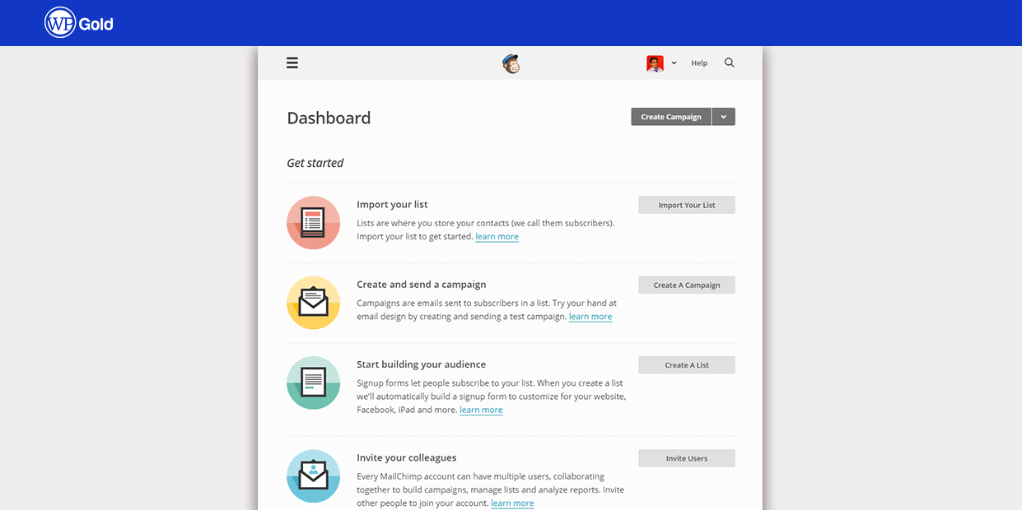
Task: Click the Create A List button
Action: point(686,364)
